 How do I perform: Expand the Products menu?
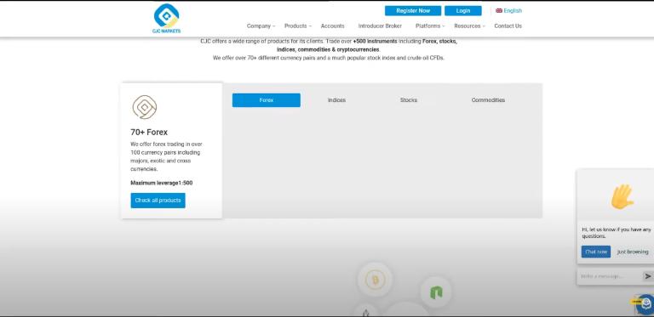click(x=298, y=25)
